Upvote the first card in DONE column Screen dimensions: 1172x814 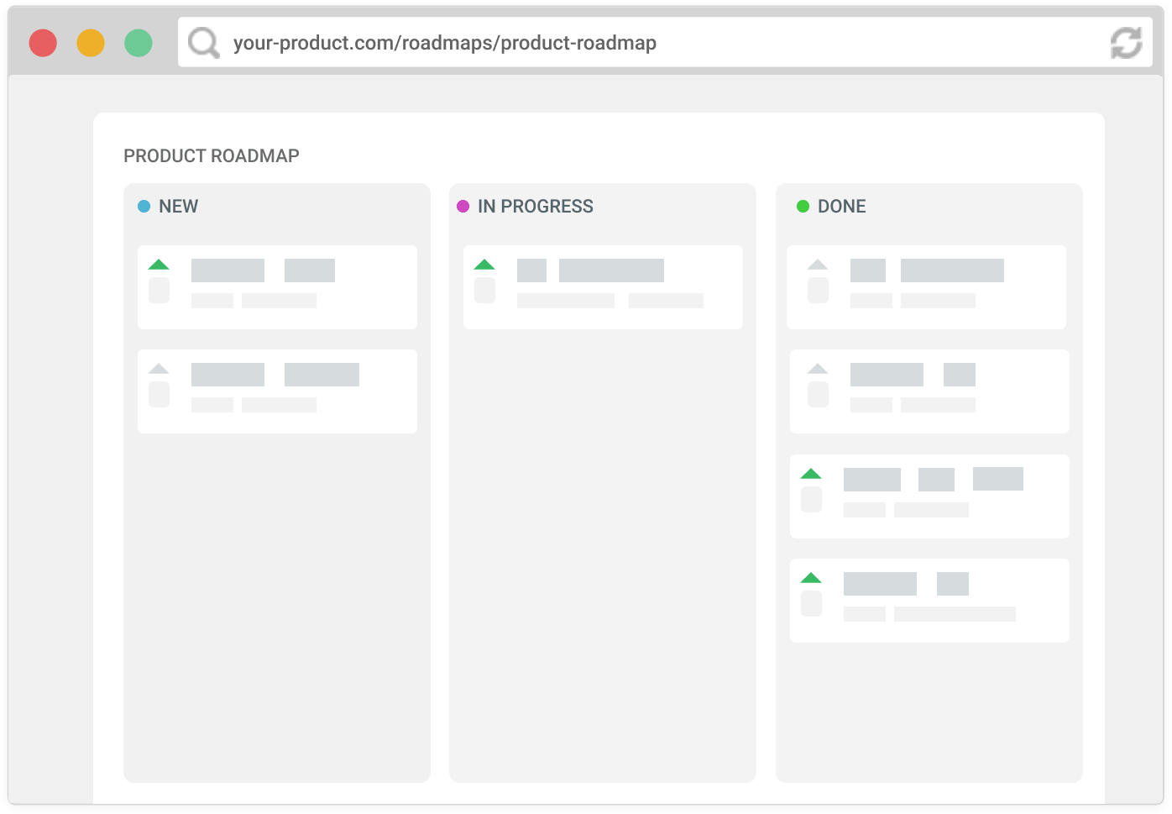[x=818, y=265]
